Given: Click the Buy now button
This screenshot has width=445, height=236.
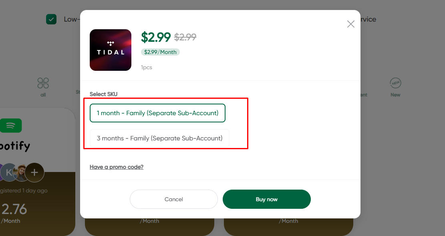Looking at the screenshot, I should click(x=266, y=199).
